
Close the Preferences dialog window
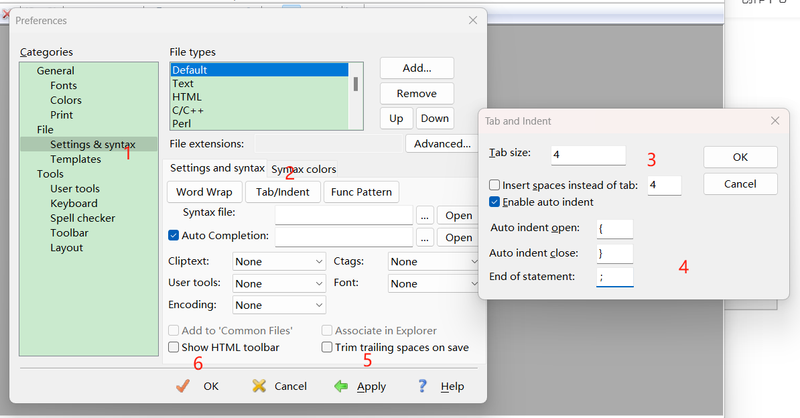click(473, 21)
